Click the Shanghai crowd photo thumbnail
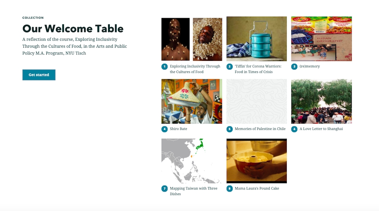Screen dimensions: 379x211 321,101
